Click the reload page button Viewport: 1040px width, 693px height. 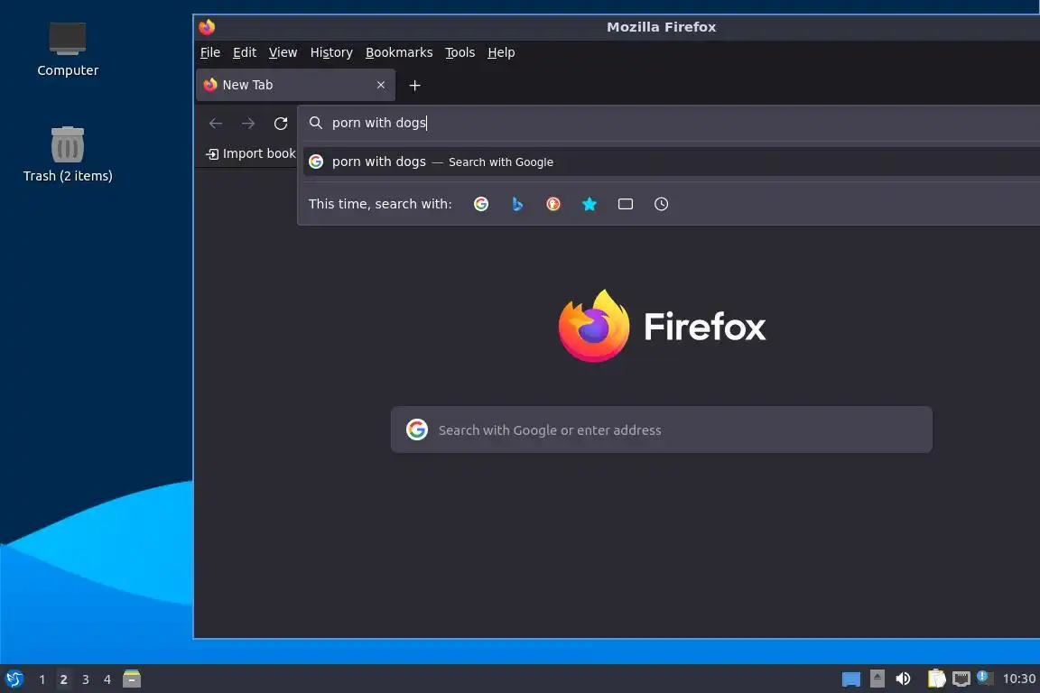[x=281, y=124]
